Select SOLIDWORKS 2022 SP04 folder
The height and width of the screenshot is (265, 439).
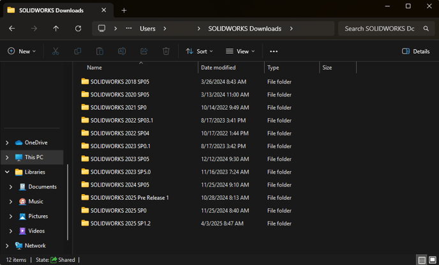[x=119, y=133]
